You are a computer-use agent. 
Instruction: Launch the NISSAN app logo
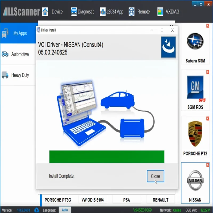[195, 180]
